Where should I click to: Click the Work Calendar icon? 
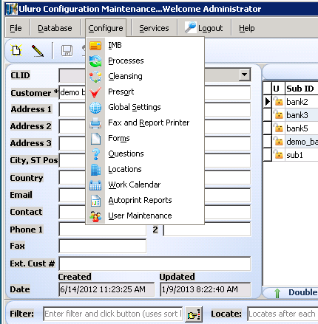pyautogui.click(x=95, y=185)
